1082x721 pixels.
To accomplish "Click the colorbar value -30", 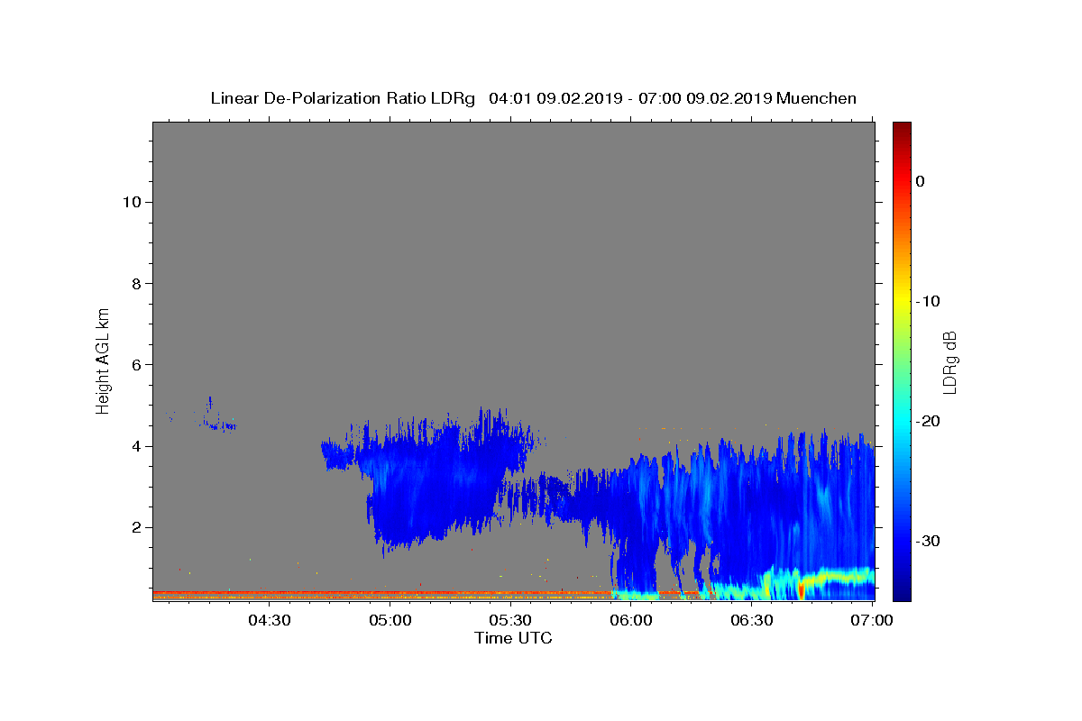I will point(928,541).
